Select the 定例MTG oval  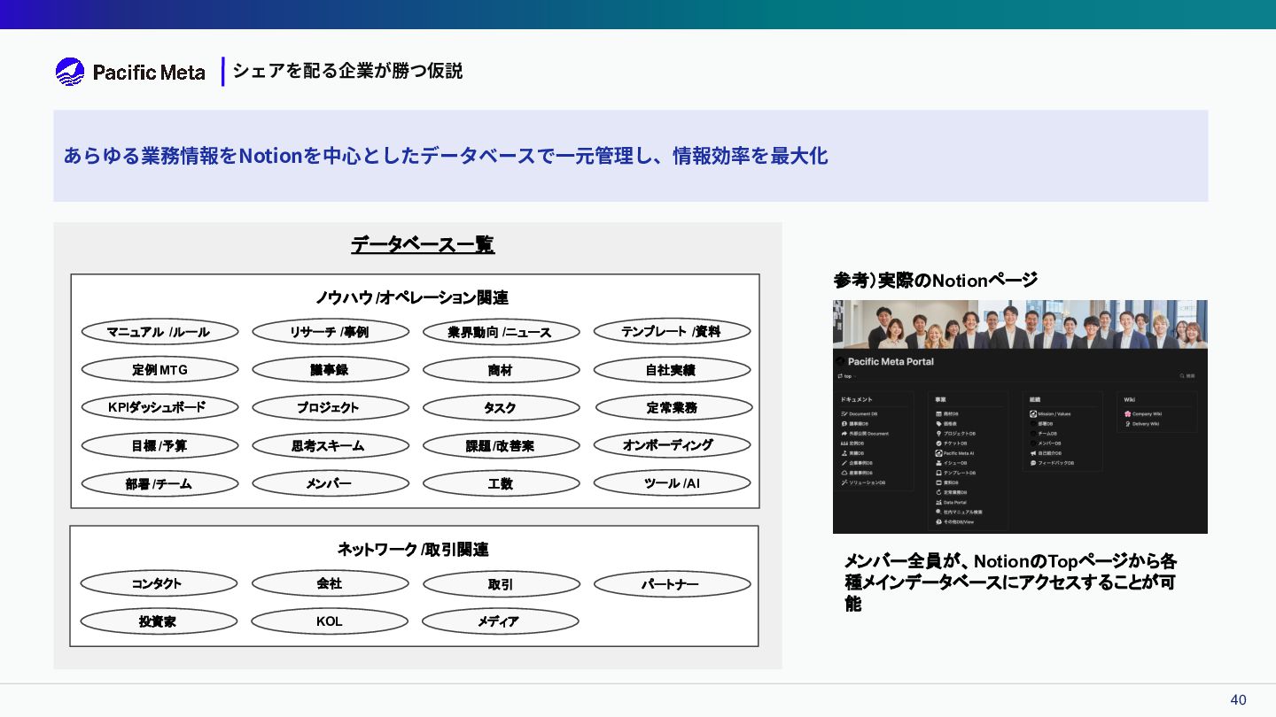click(159, 370)
